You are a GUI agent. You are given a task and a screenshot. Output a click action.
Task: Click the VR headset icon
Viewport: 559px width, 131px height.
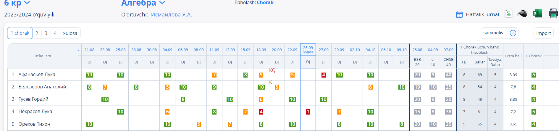[522, 14]
